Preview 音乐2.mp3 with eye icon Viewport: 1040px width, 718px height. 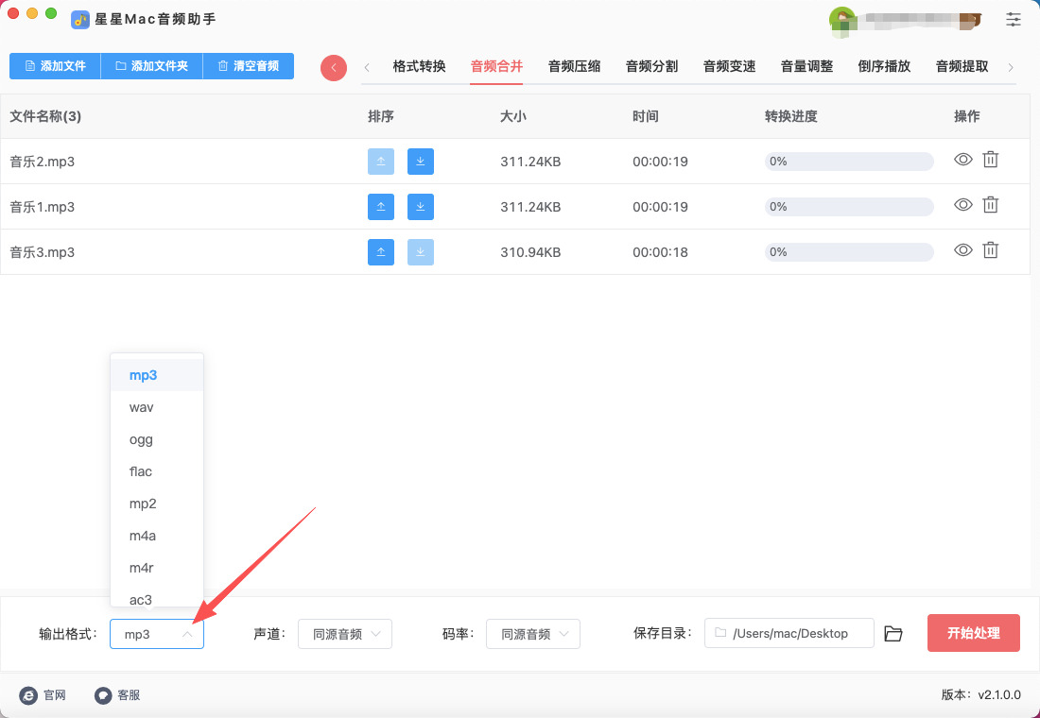coord(962,160)
